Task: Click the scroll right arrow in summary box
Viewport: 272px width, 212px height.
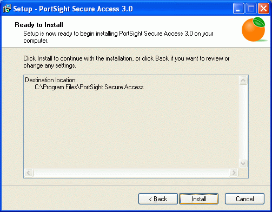Action: pos(234,173)
